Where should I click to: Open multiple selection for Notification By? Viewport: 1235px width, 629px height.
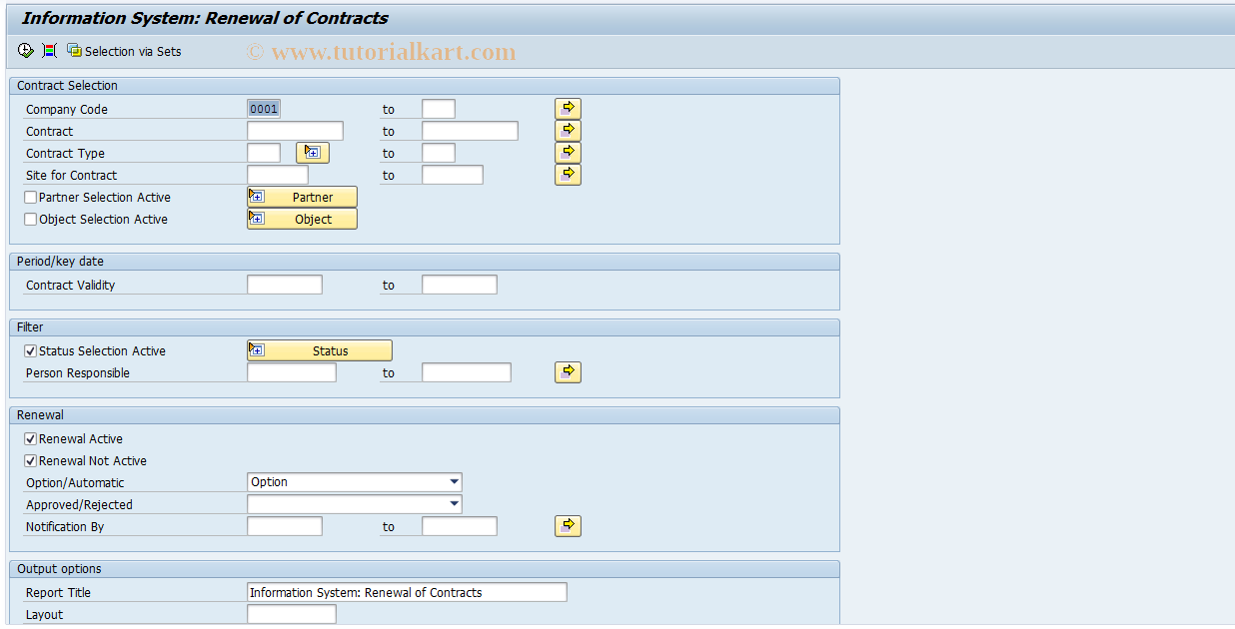coord(568,526)
